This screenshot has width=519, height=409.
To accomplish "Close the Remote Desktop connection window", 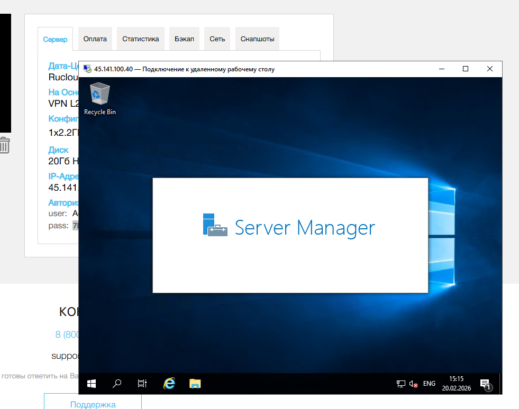I will (490, 69).
